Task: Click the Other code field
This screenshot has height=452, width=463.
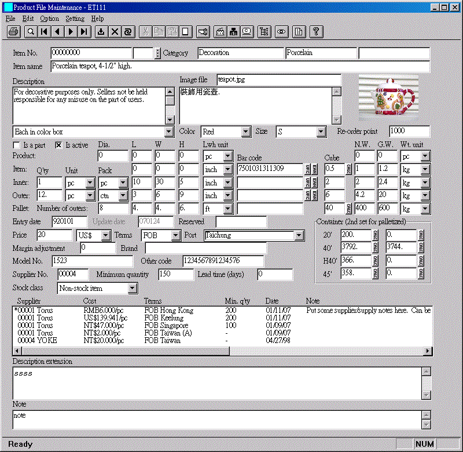Action: point(223,261)
